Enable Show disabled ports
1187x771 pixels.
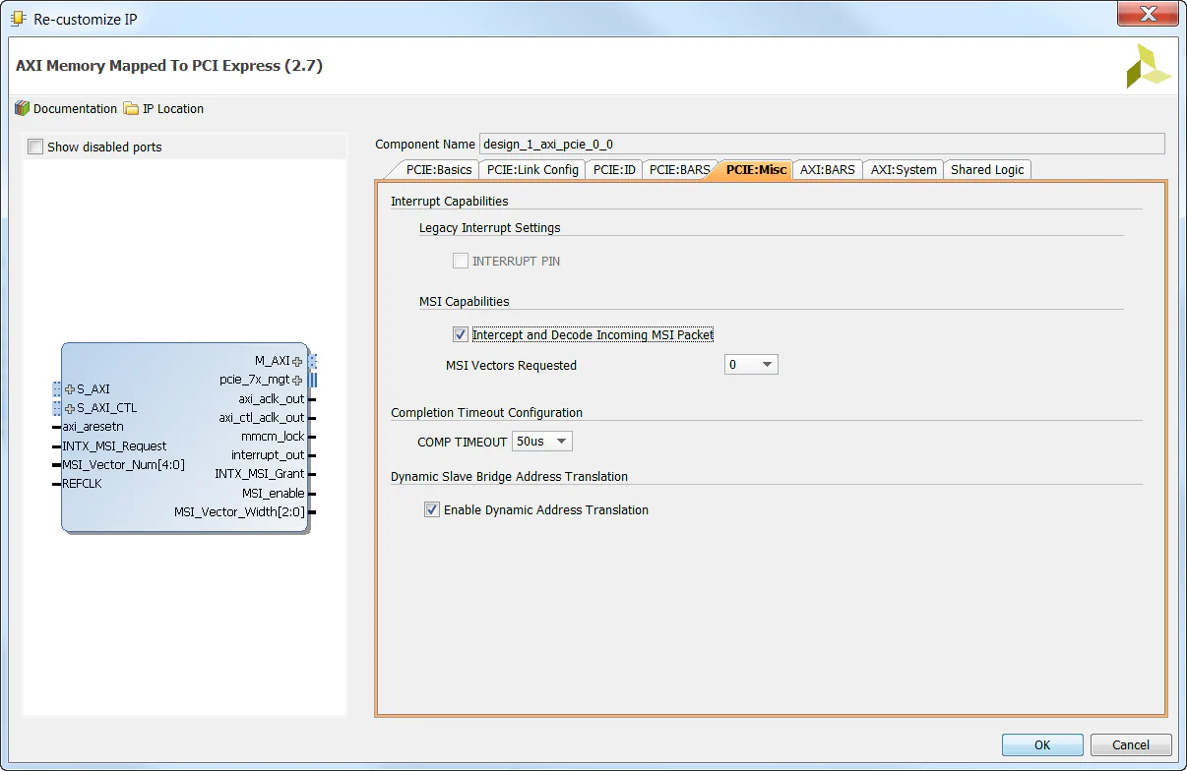pyautogui.click(x=35, y=146)
